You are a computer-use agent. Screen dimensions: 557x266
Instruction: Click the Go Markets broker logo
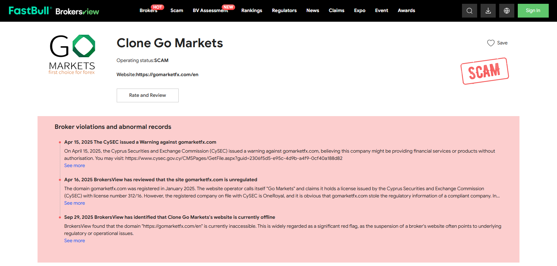72,54
